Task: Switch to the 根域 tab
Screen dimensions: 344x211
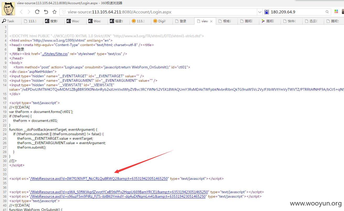Action: 227,21
